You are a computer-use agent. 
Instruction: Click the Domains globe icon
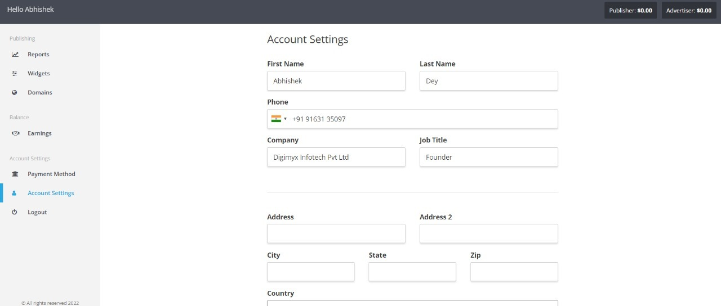[x=15, y=92]
